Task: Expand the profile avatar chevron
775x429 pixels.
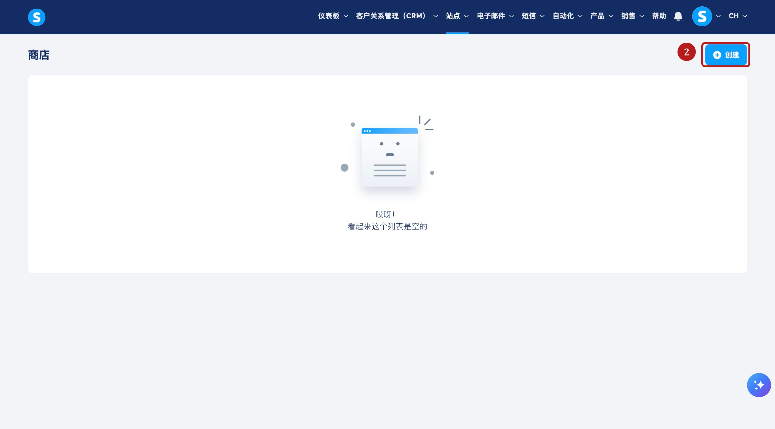Action: 718,16
